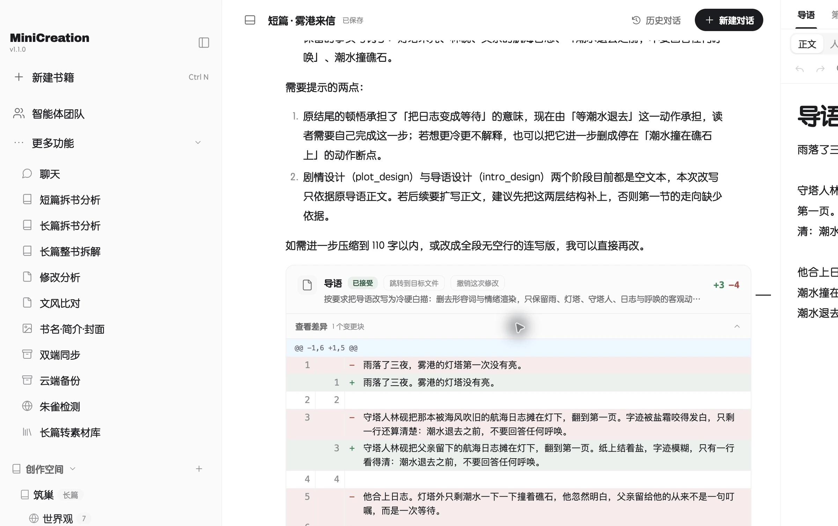Click the 导语 file icon in card
This screenshot has height=526, width=838.
307,285
